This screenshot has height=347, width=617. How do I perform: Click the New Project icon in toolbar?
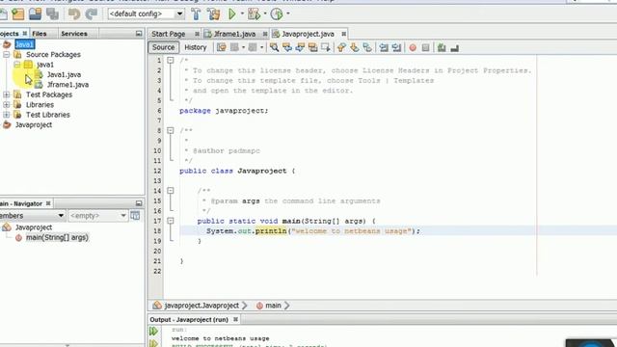tap(17, 14)
